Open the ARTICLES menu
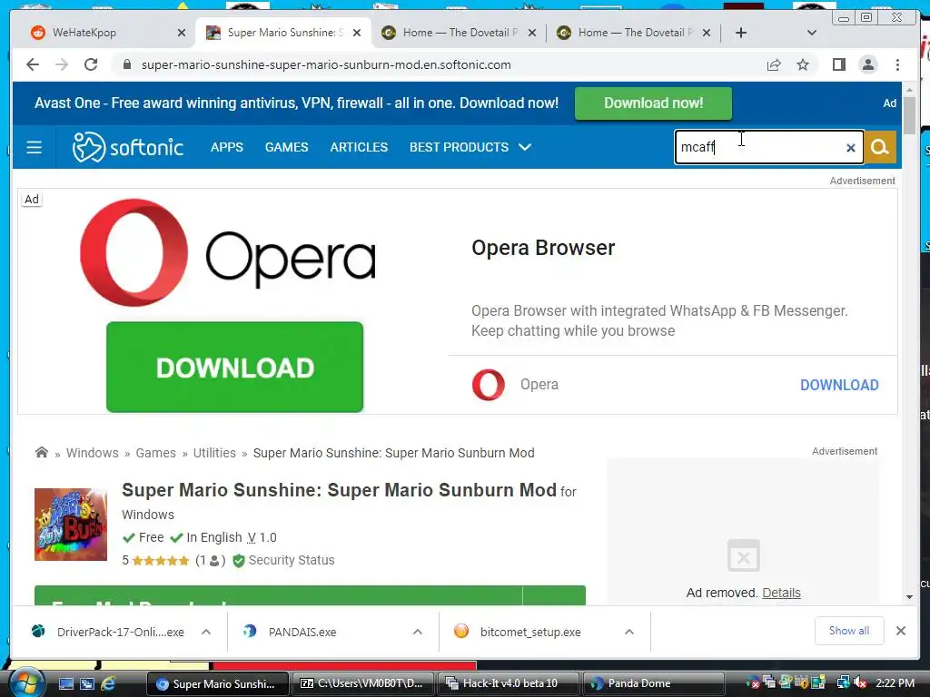The image size is (930, 697). (359, 147)
